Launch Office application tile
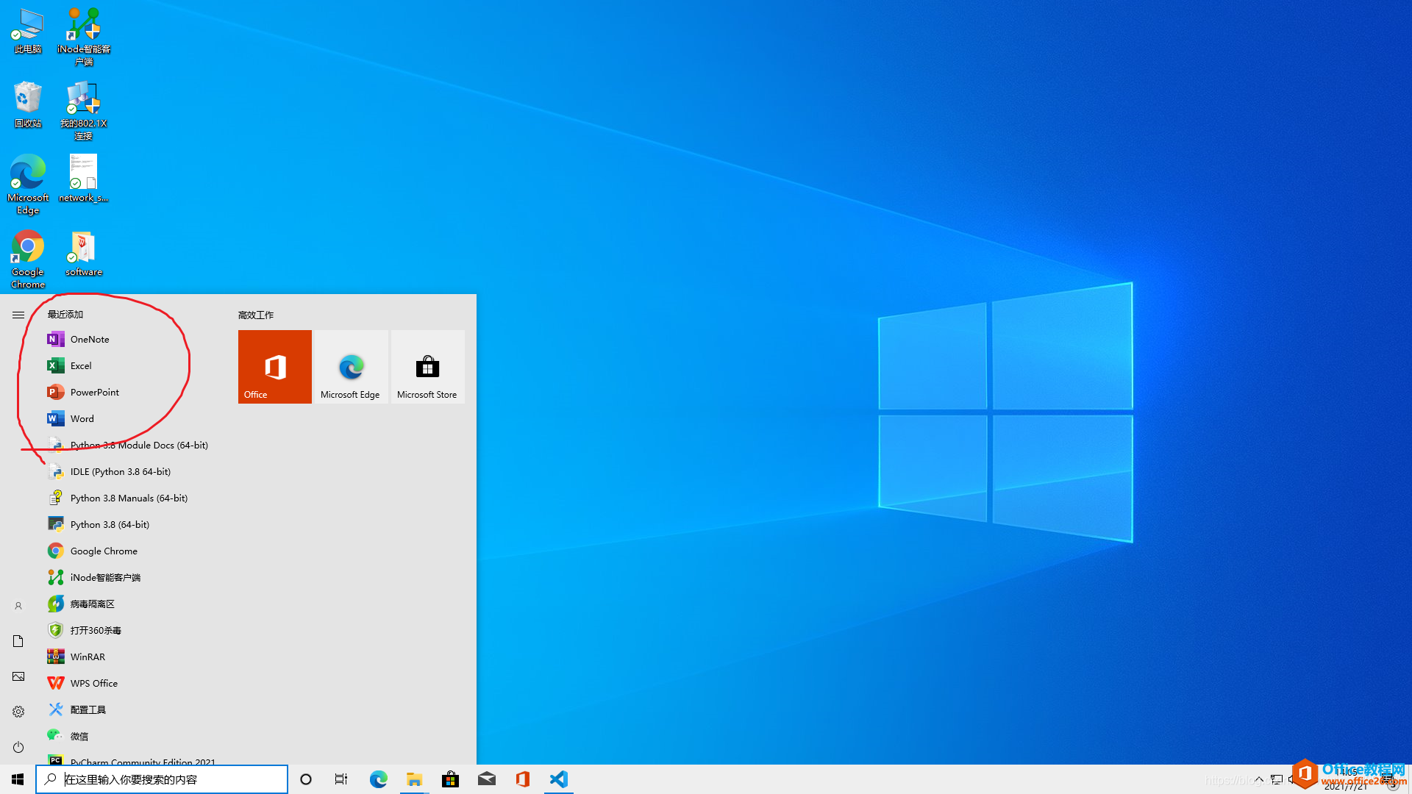This screenshot has height=794, width=1412. (274, 366)
